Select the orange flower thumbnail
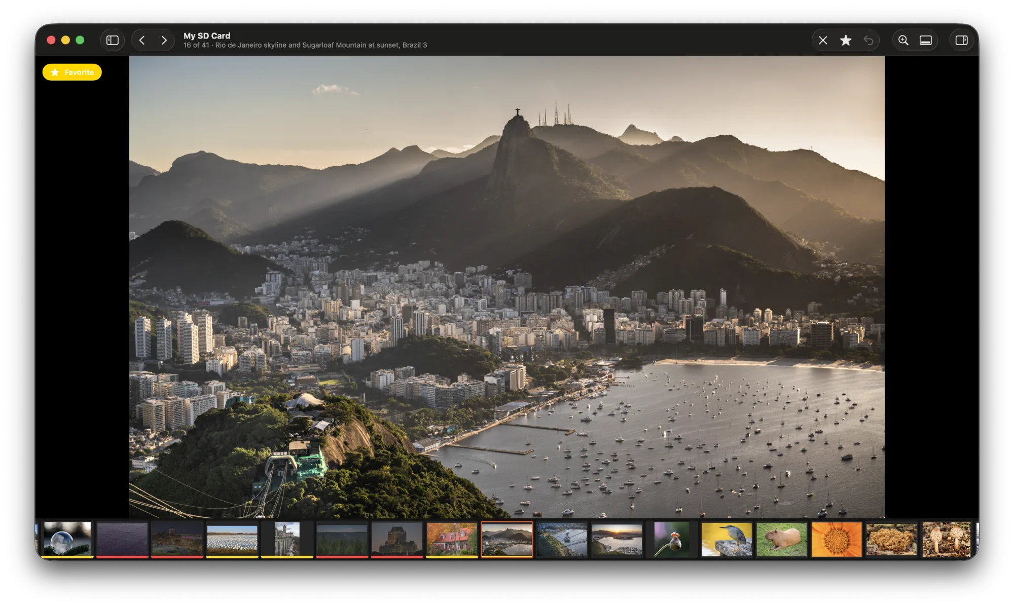Screen dimensions: 1014x607 837,540
